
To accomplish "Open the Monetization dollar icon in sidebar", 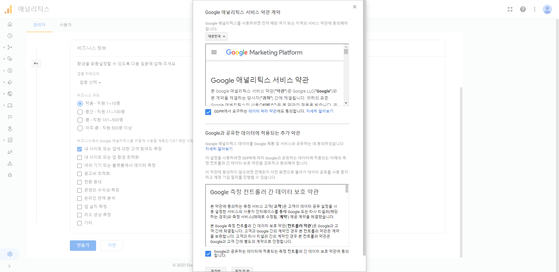I will point(10,71).
